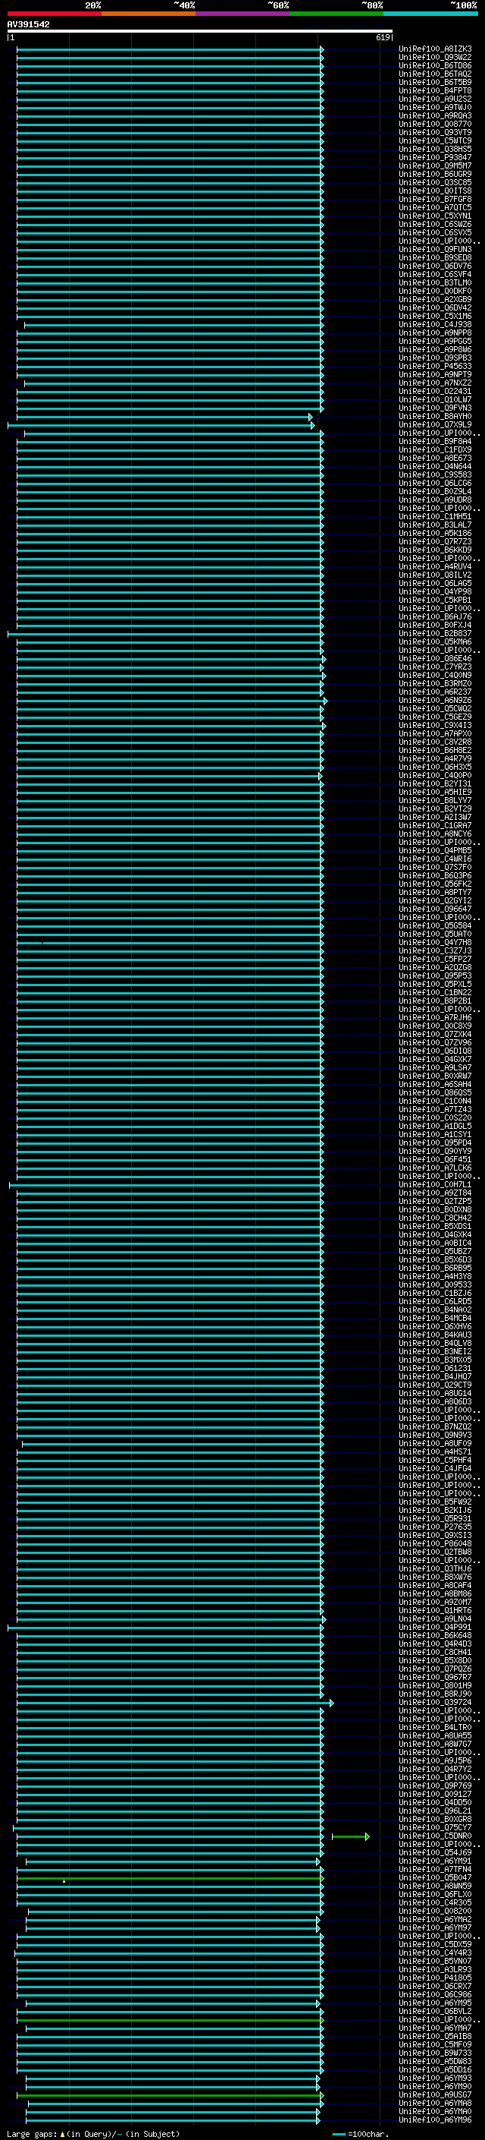This screenshot has height=2140, width=485.
Task: Select hit label UniRef100_P41805
Action: tap(435, 1978)
